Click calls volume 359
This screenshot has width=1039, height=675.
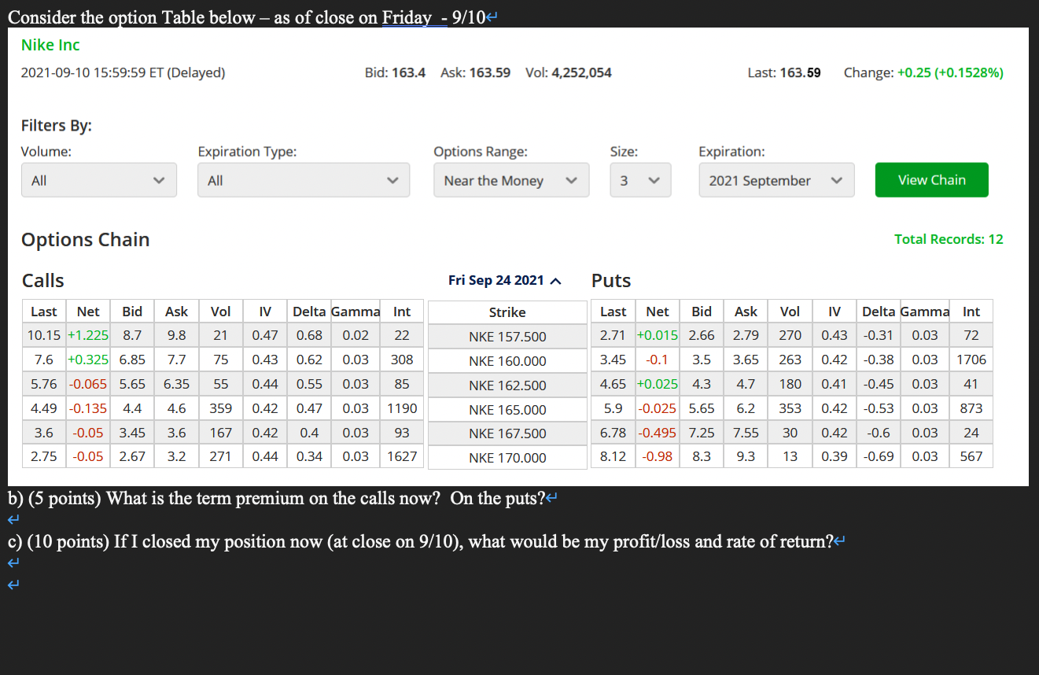point(221,408)
